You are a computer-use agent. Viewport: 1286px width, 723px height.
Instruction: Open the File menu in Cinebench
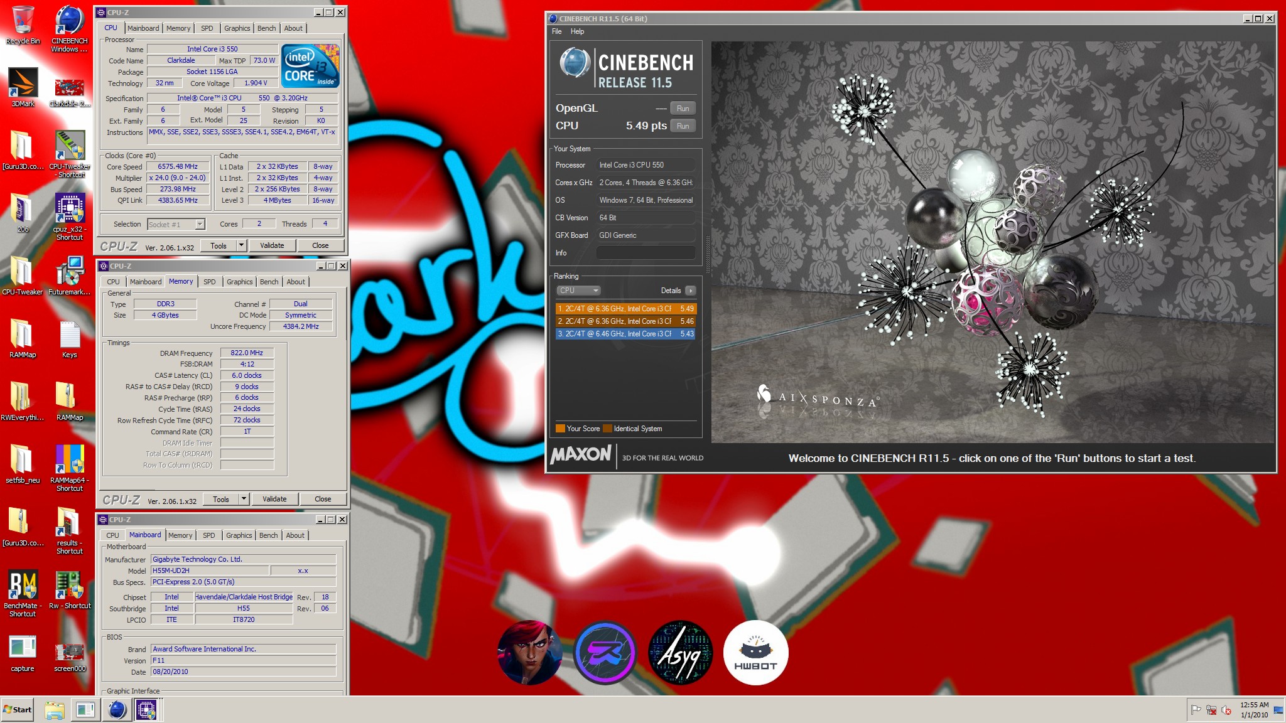point(556,31)
